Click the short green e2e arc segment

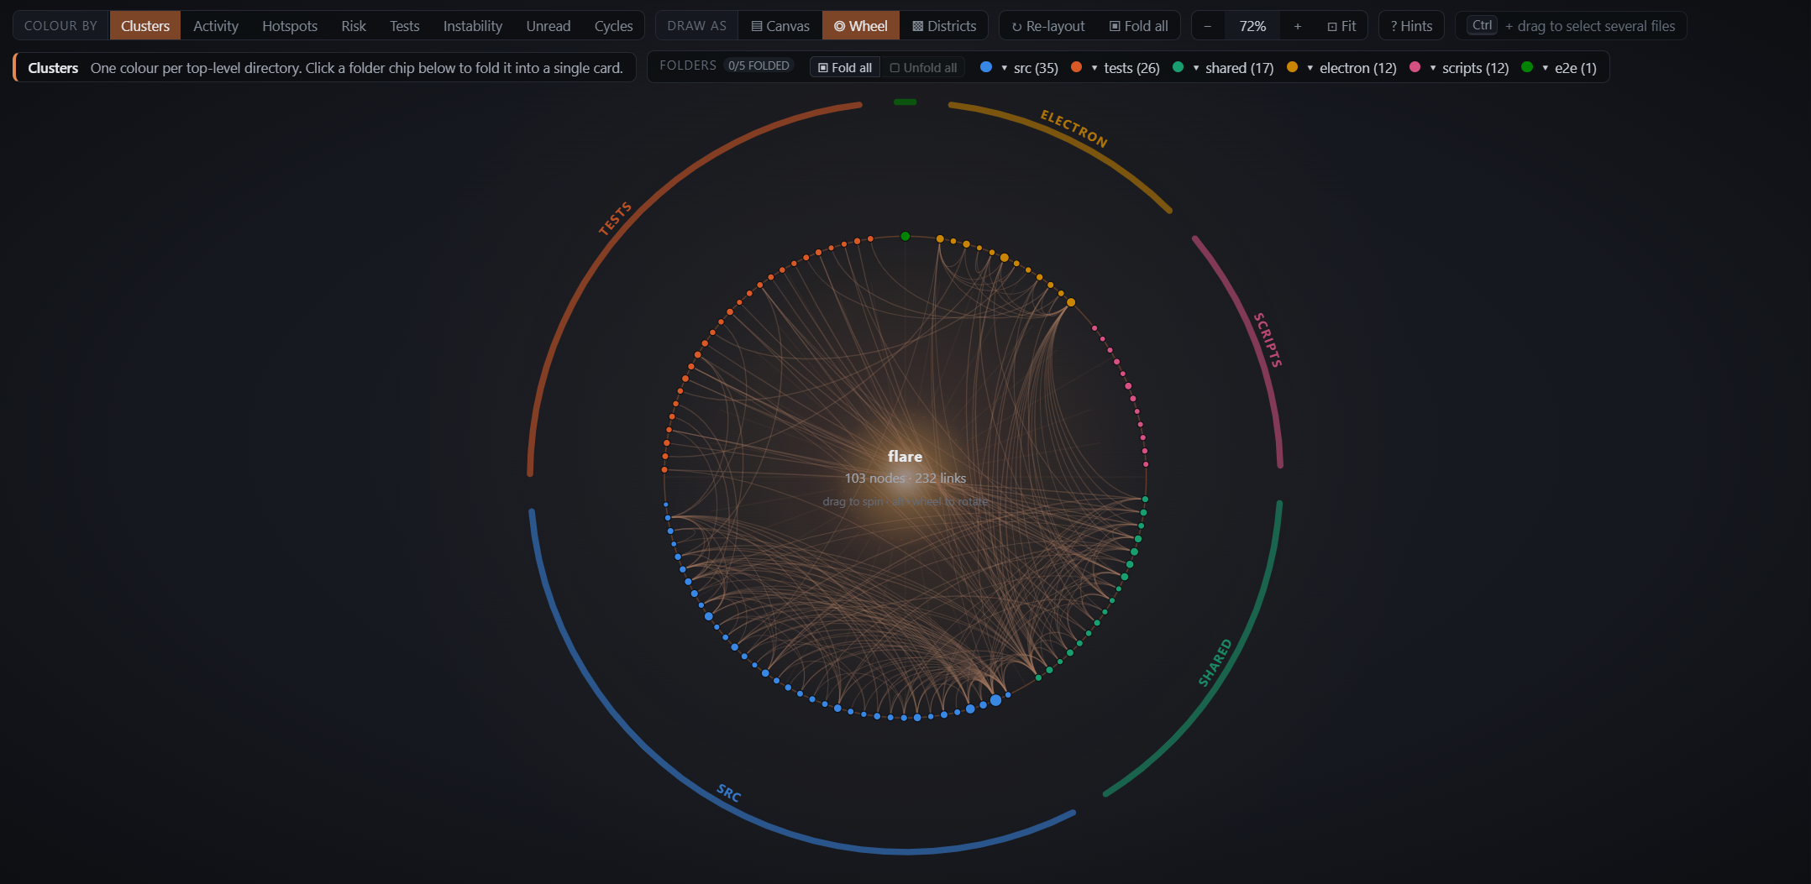[905, 102]
